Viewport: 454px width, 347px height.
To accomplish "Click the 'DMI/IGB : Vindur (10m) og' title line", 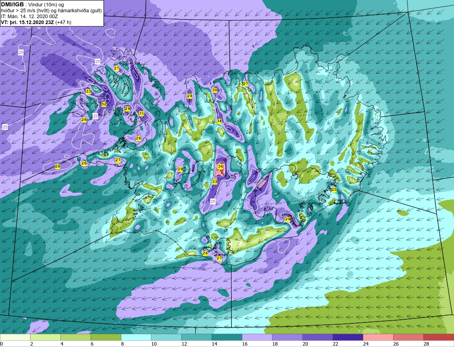I will 32,5.
